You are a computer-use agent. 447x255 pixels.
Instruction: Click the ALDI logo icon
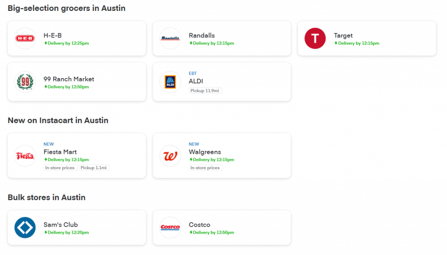click(170, 82)
